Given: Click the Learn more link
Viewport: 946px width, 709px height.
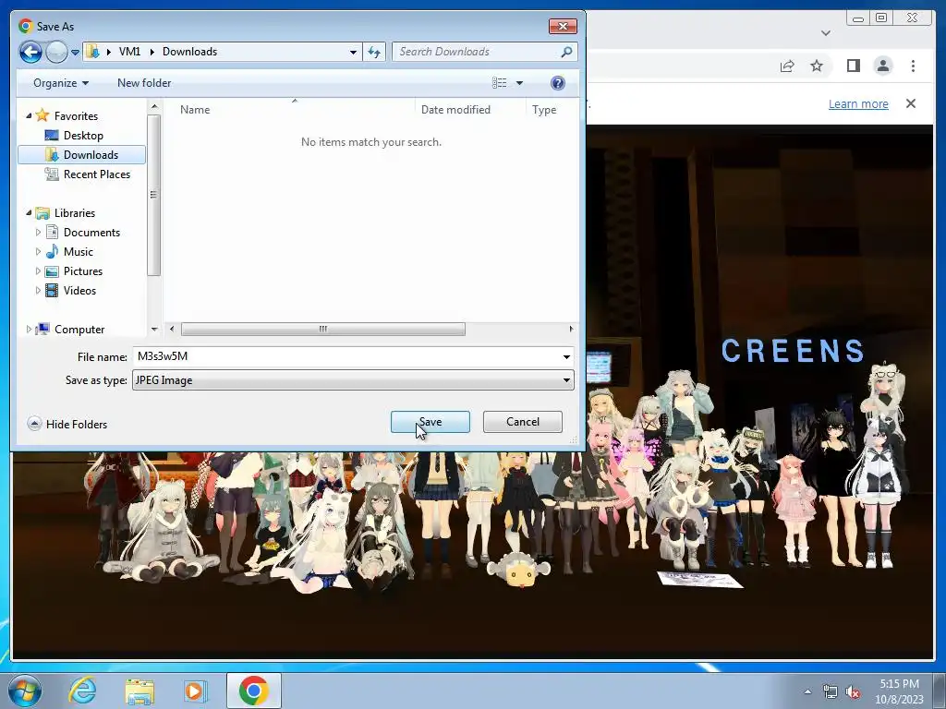Looking at the screenshot, I should tap(858, 103).
